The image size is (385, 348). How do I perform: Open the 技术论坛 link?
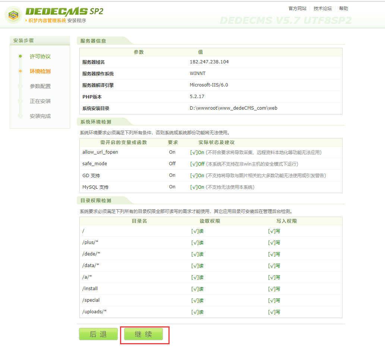323,9
